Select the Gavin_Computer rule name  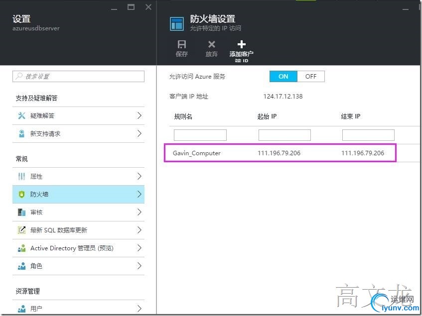pos(197,153)
